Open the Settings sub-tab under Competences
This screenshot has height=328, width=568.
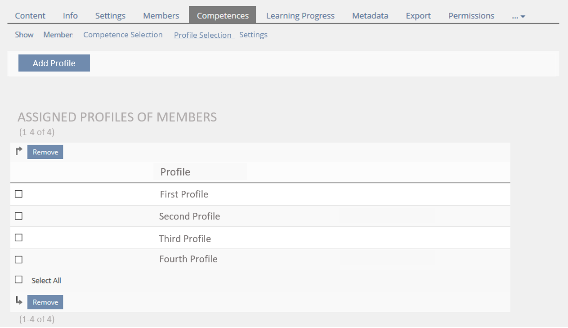[253, 35]
